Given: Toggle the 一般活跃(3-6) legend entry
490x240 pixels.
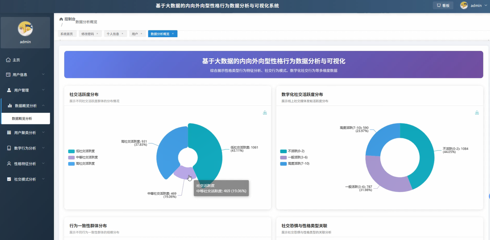Looking at the screenshot, I should [x=294, y=157].
